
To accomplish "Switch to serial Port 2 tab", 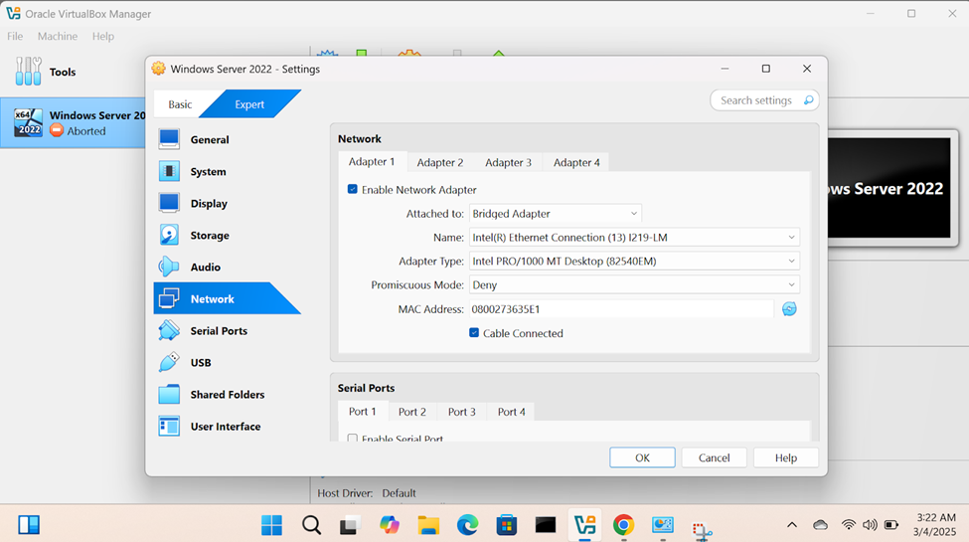I will (412, 412).
